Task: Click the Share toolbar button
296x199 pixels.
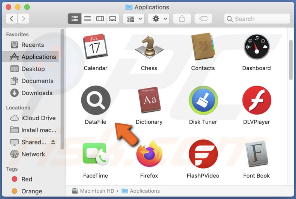Action: [x=182, y=19]
